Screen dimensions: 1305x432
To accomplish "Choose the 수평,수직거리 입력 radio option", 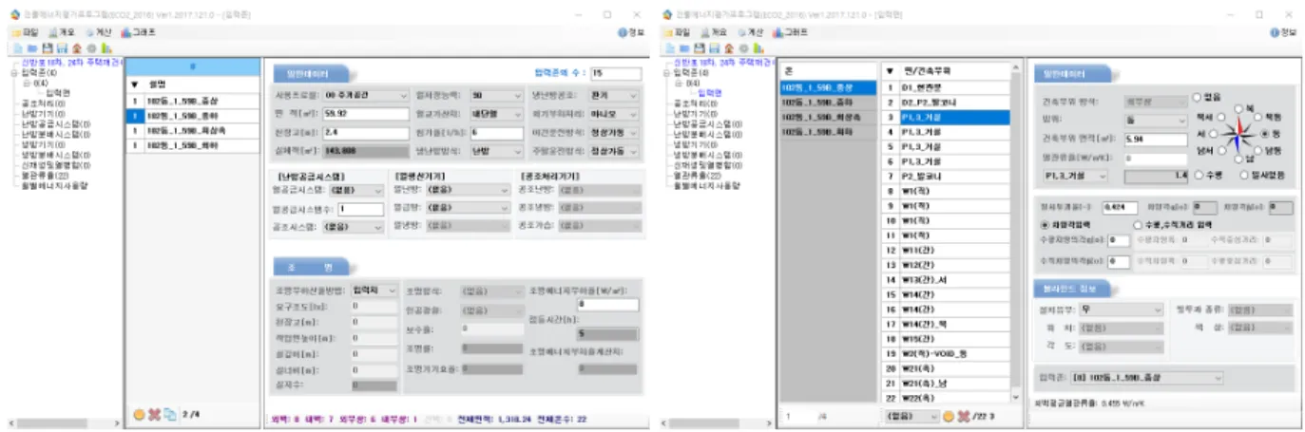I will point(1137,224).
